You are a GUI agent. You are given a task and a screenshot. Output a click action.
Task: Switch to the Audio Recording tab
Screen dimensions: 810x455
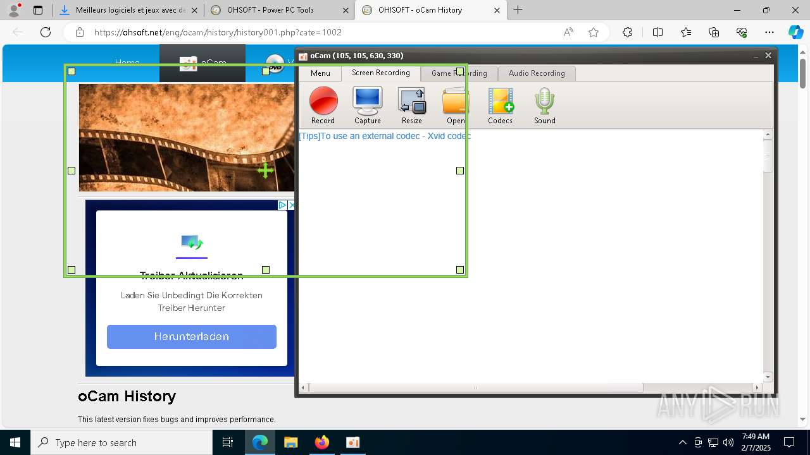(x=537, y=73)
